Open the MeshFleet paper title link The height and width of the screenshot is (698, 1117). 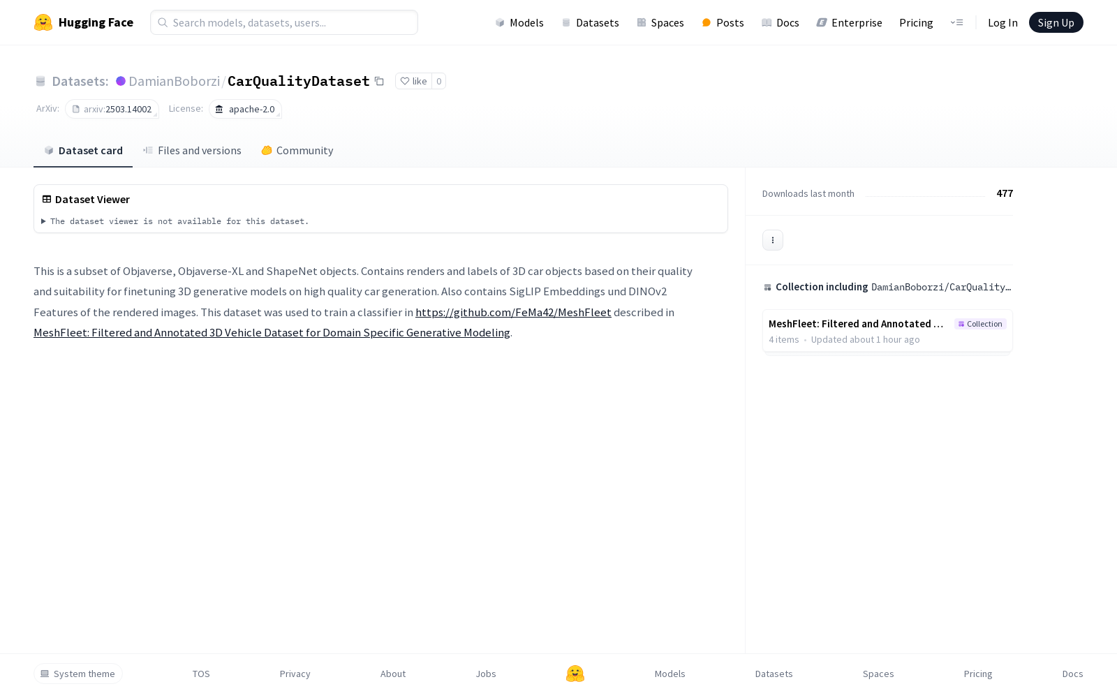(x=272, y=332)
